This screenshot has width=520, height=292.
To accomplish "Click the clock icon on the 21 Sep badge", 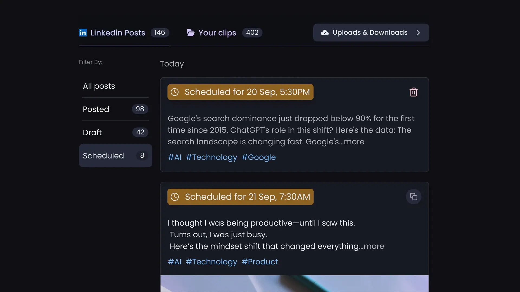I will [175, 197].
